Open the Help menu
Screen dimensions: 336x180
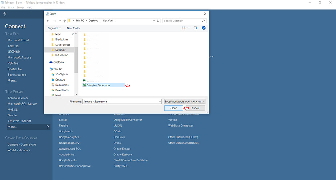[x=29, y=8]
